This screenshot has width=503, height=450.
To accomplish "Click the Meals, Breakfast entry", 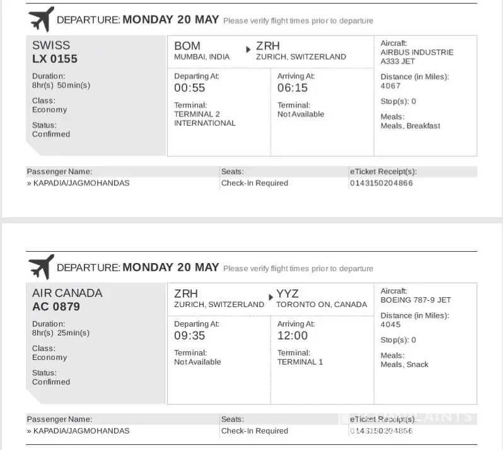I will pyautogui.click(x=410, y=126).
